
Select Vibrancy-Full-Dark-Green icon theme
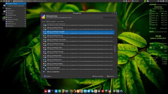[x=78, y=37]
